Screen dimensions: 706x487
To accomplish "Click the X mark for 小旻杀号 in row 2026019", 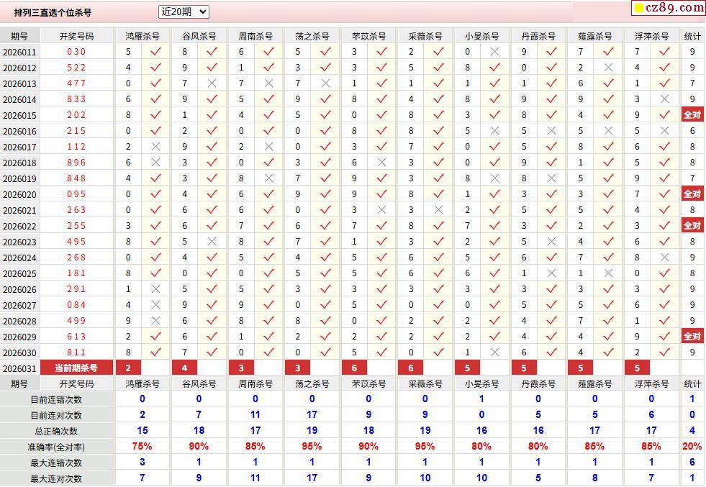I will click(x=494, y=178).
